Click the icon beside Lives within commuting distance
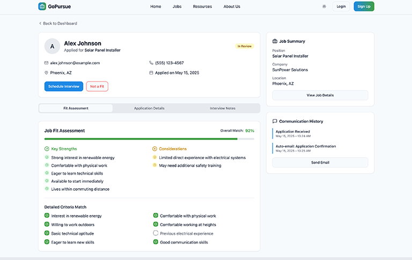Viewport: 412px width, 260px height. pos(47,189)
